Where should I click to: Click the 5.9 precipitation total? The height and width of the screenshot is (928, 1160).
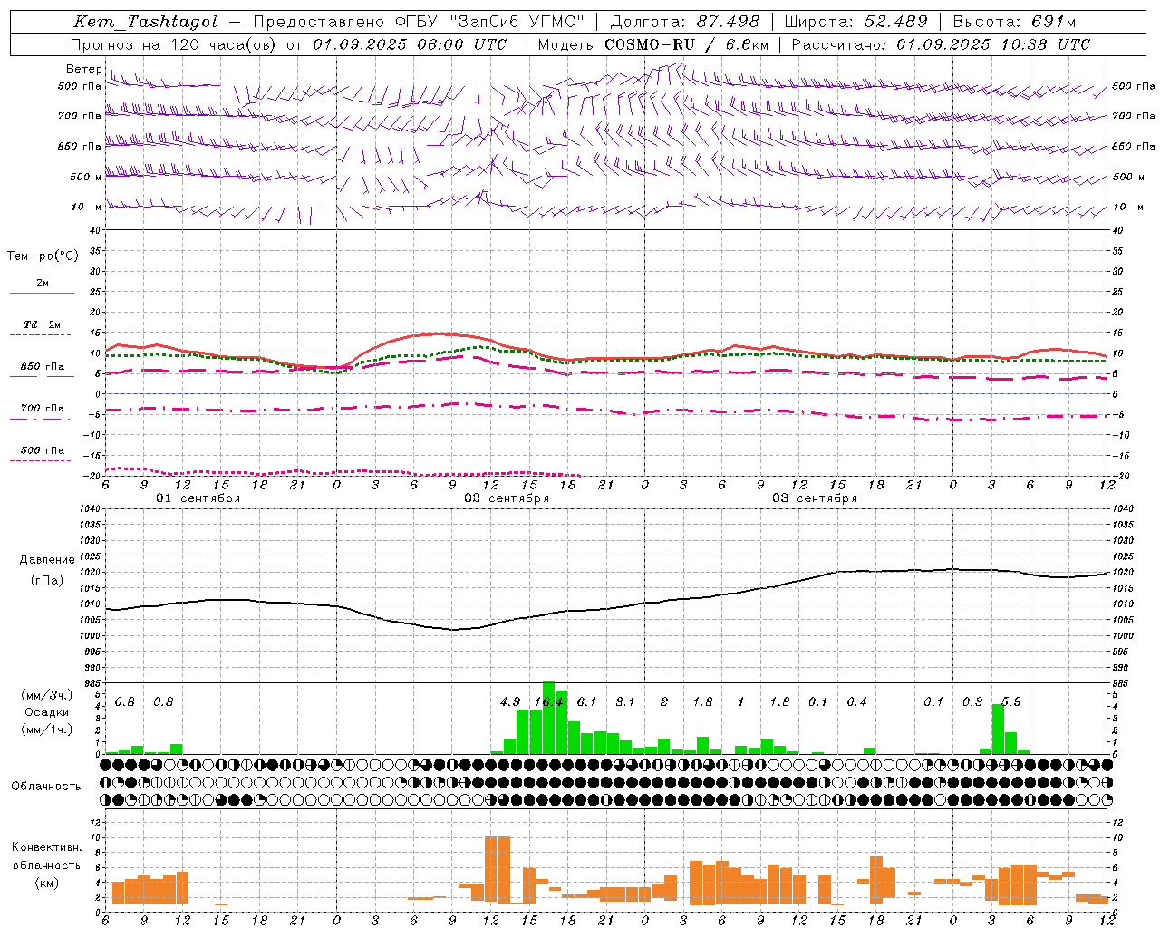1011,702
